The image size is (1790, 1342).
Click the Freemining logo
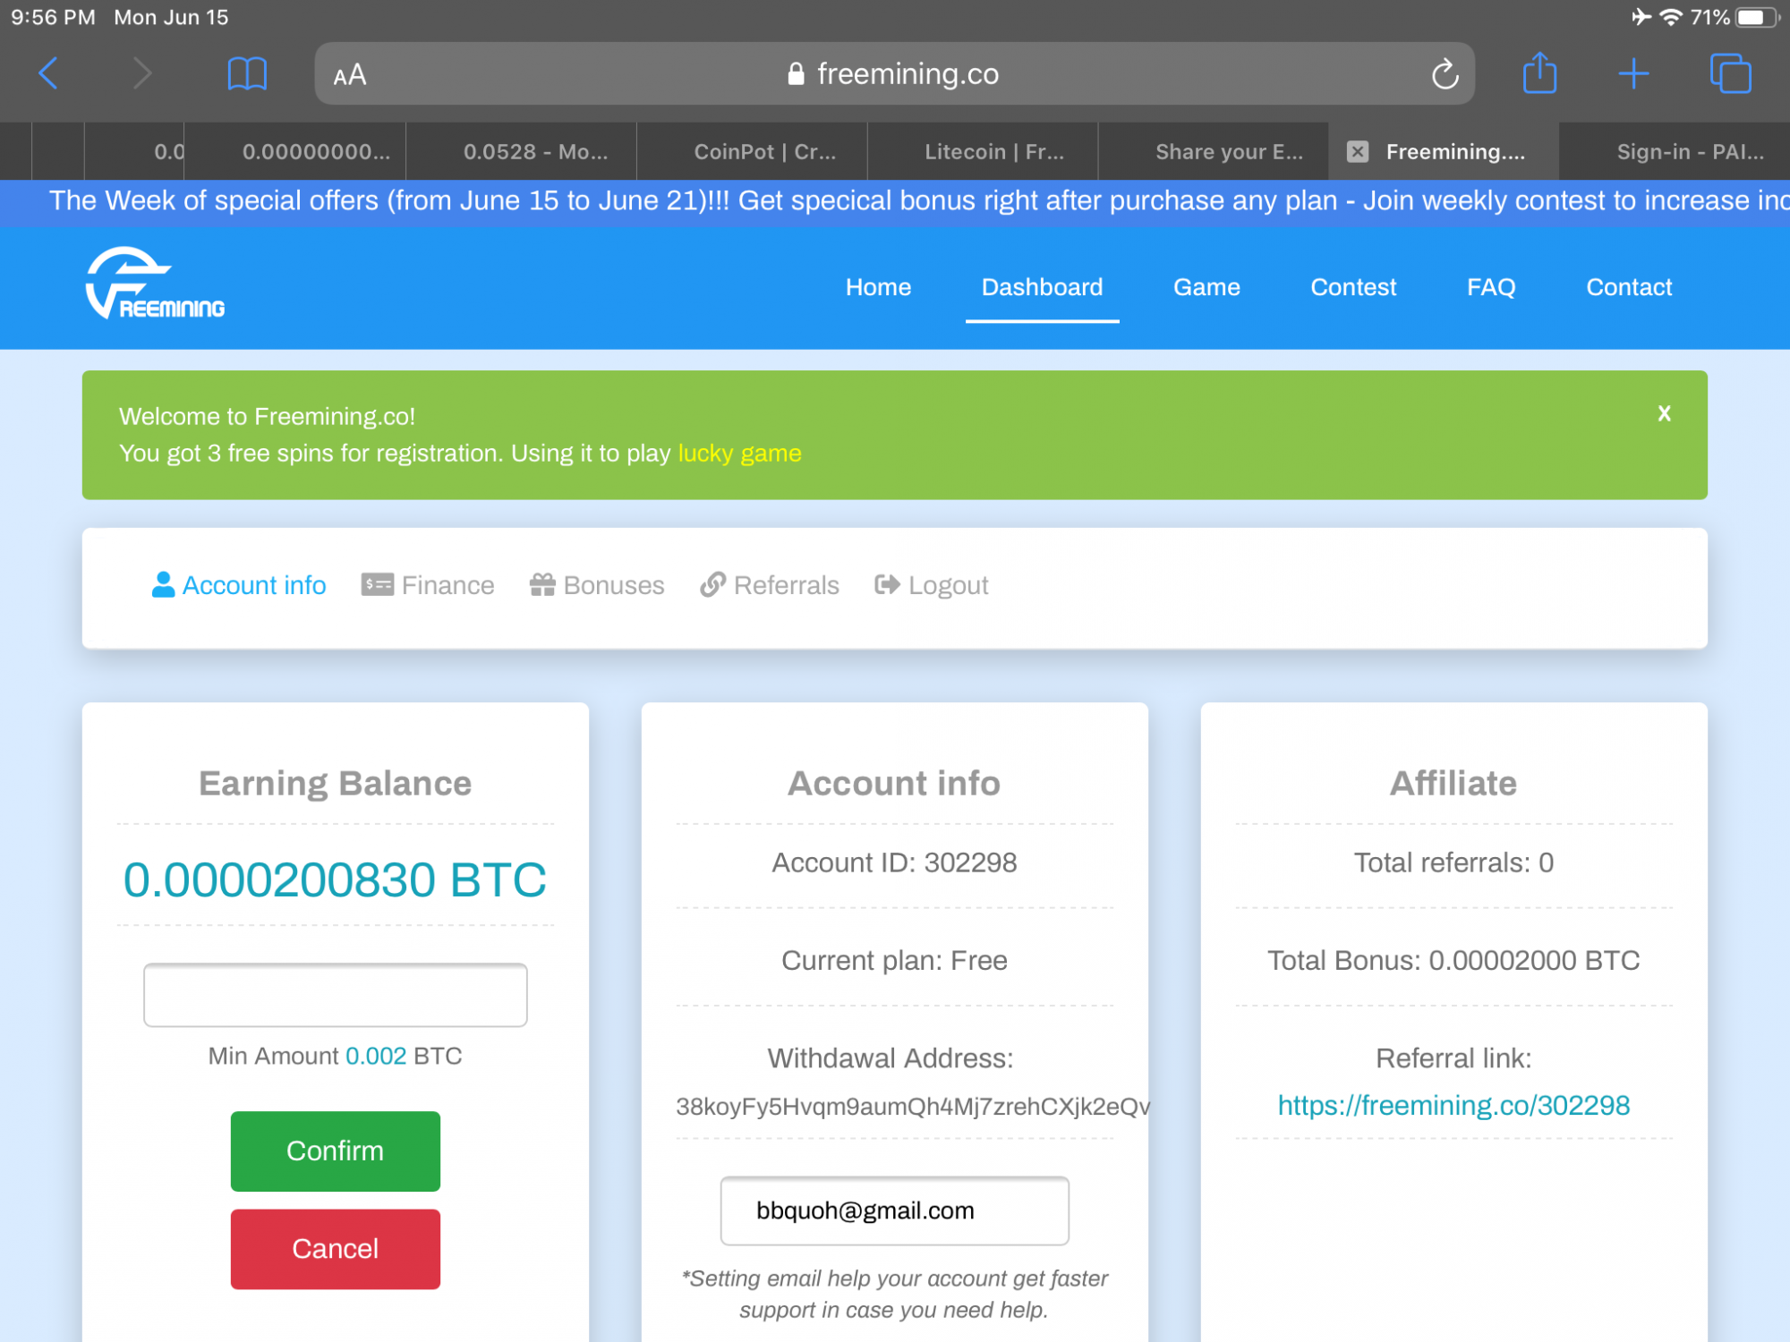155,284
